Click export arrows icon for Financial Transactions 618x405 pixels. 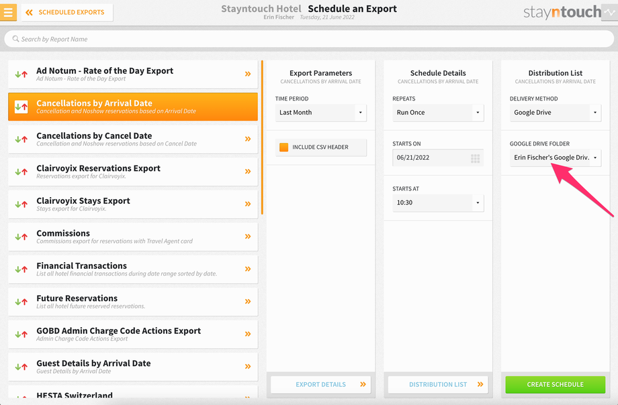21,269
